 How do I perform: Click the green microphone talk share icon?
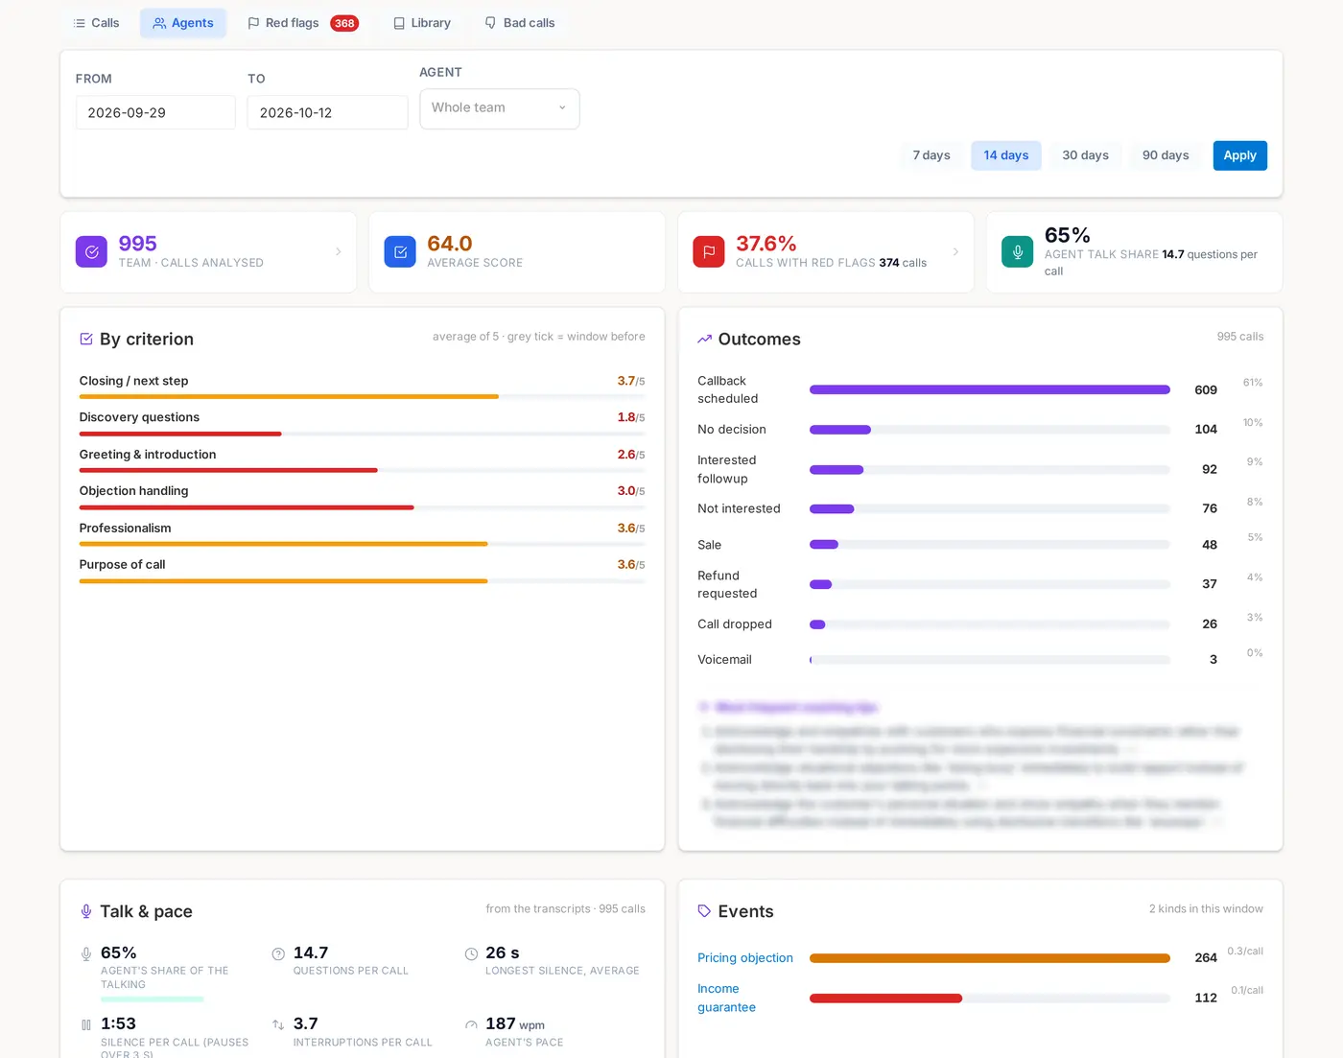point(1018,251)
